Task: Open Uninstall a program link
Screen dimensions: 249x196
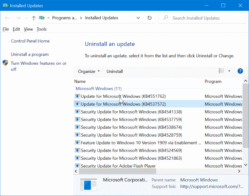Action: tap(30, 54)
